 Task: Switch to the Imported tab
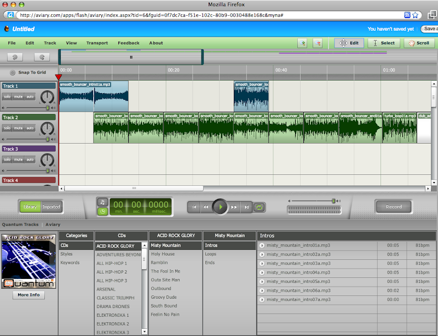tap(51, 207)
